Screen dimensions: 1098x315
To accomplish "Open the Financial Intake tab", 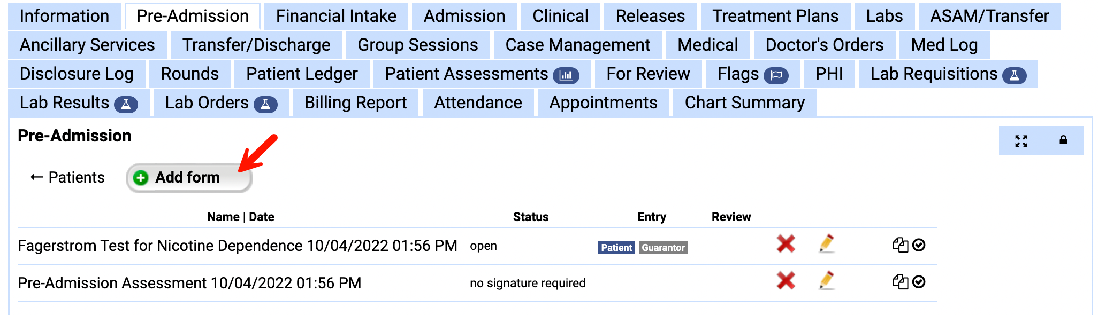I will (x=336, y=16).
